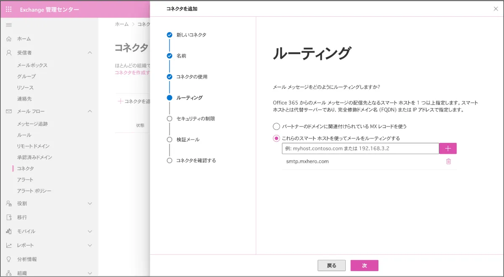Viewport: 504px width, 277px height.
Task: Click the 次 next button
Action: 364,266
